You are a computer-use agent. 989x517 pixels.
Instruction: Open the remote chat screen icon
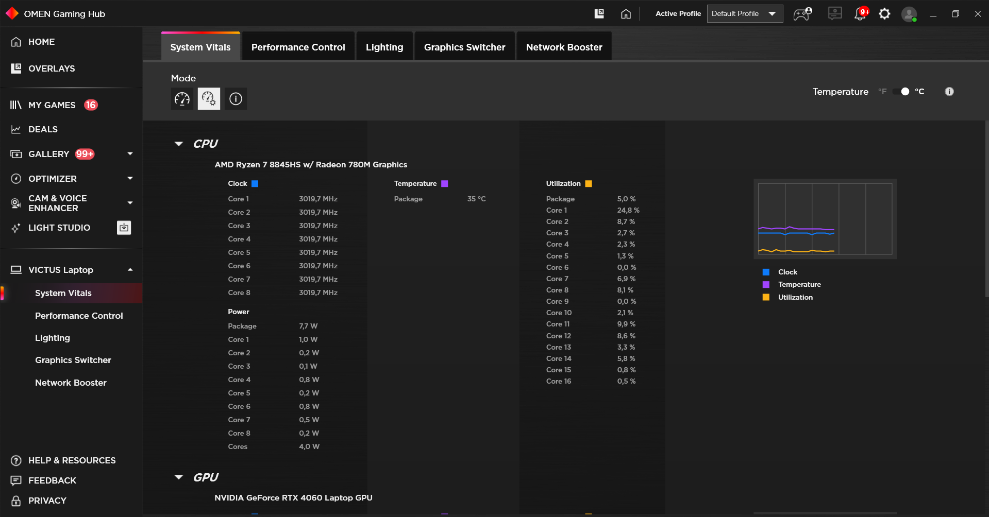(x=835, y=13)
